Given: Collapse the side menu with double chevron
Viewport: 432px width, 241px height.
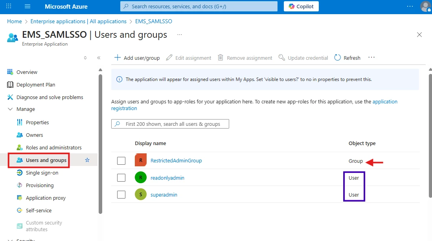Looking at the screenshot, I should (x=99, y=58).
